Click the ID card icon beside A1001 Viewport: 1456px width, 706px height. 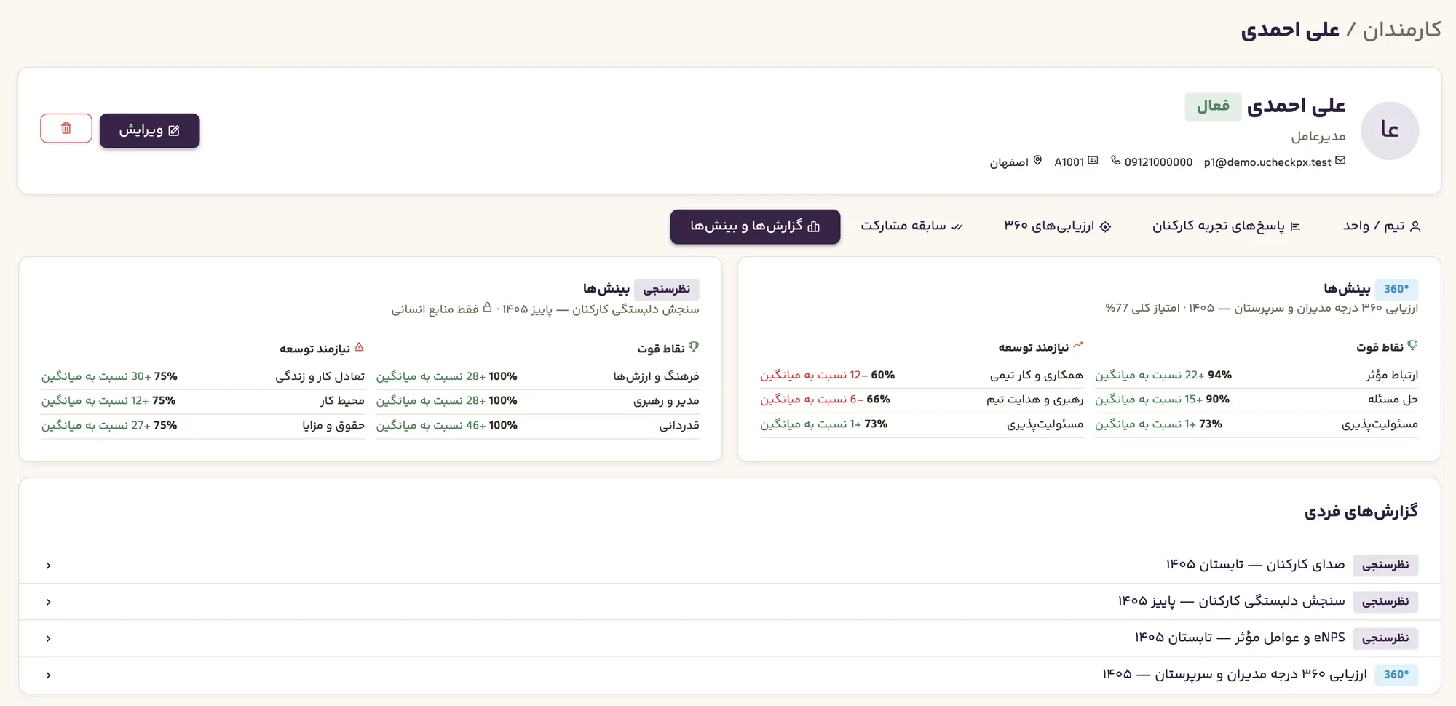coord(1093,161)
